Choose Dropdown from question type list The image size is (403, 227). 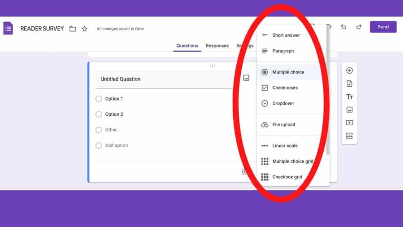[x=283, y=103]
